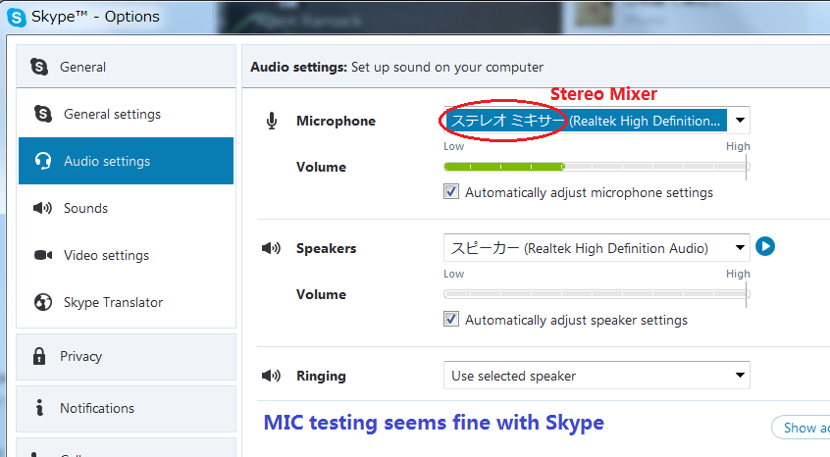Click the Skype icon beside General settings
Screen dimensions: 830x457
pos(43,114)
